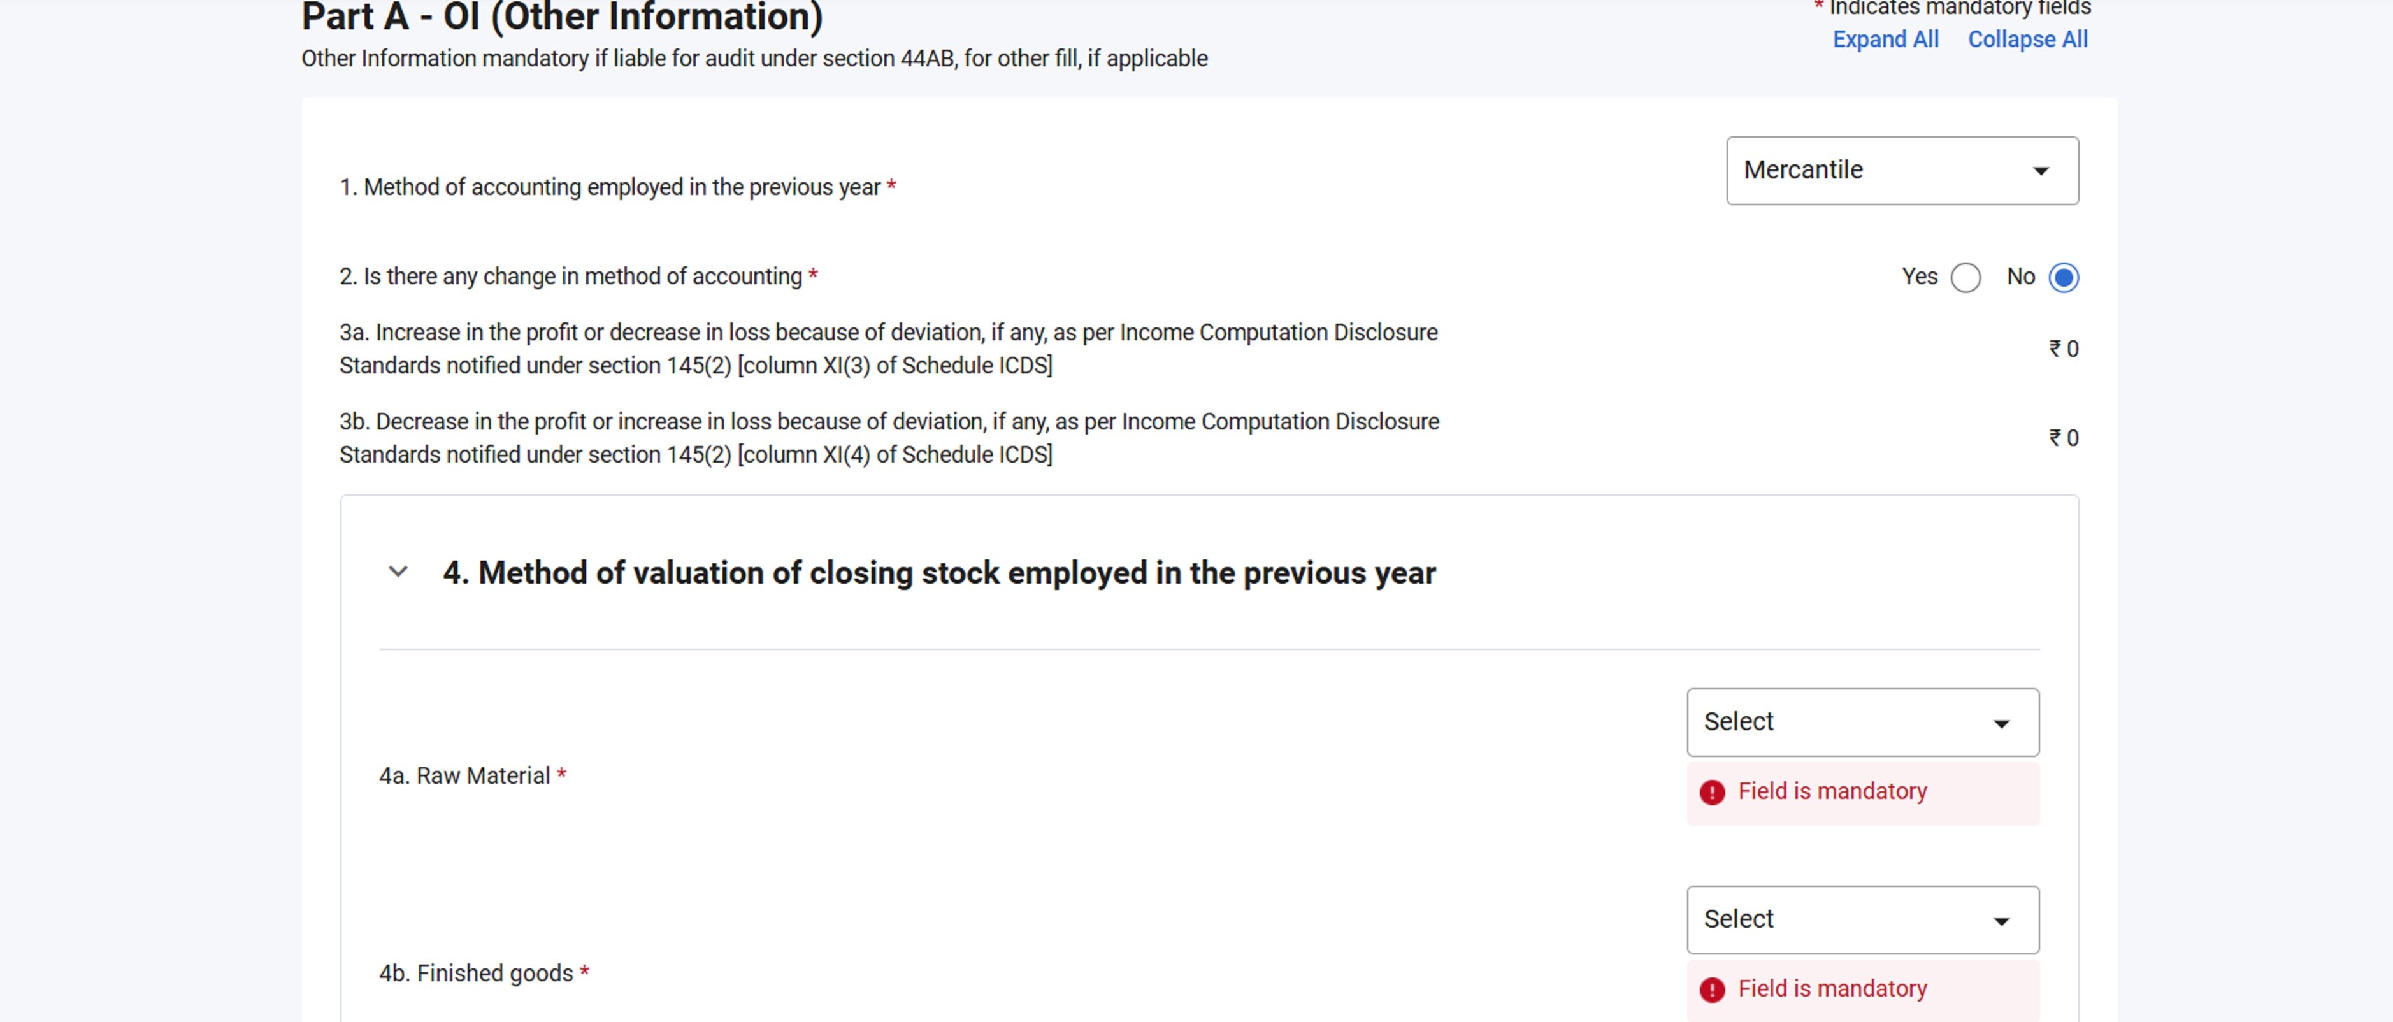Screen dimensions: 2393x1022
Task: Click the Expand All link
Action: (x=1885, y=39)
